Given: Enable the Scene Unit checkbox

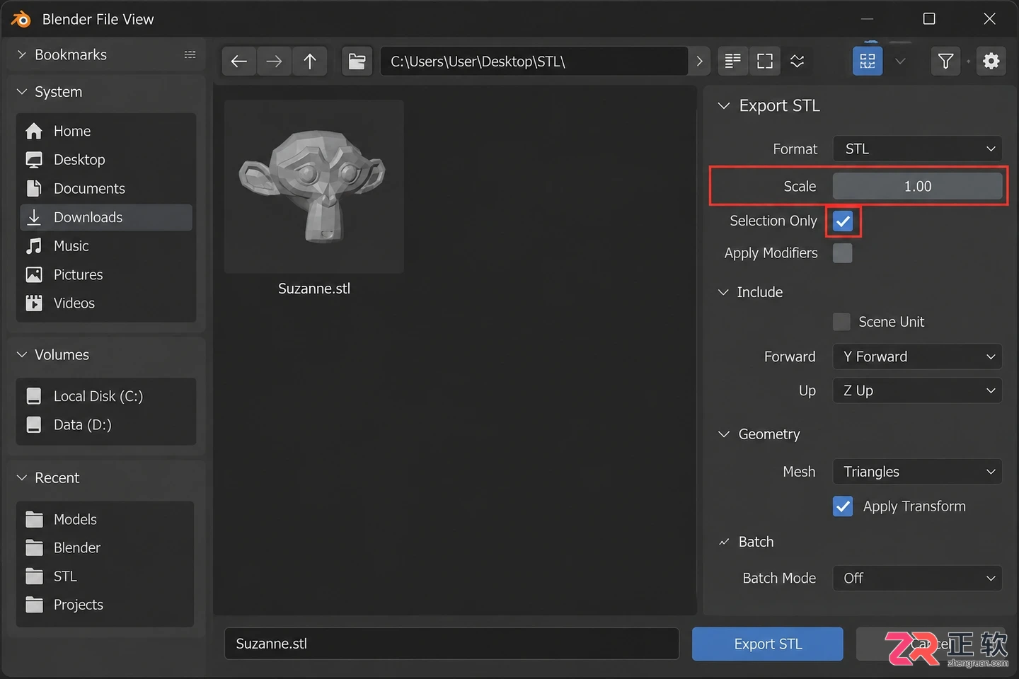Looking at the screenshot, I should tap(842, 322).
